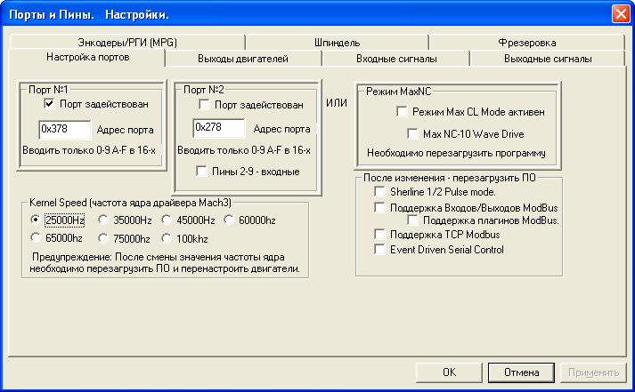
Task: Open the Энкодеры/РГИ (MPG) tab
Action: [x=127, y=42]
